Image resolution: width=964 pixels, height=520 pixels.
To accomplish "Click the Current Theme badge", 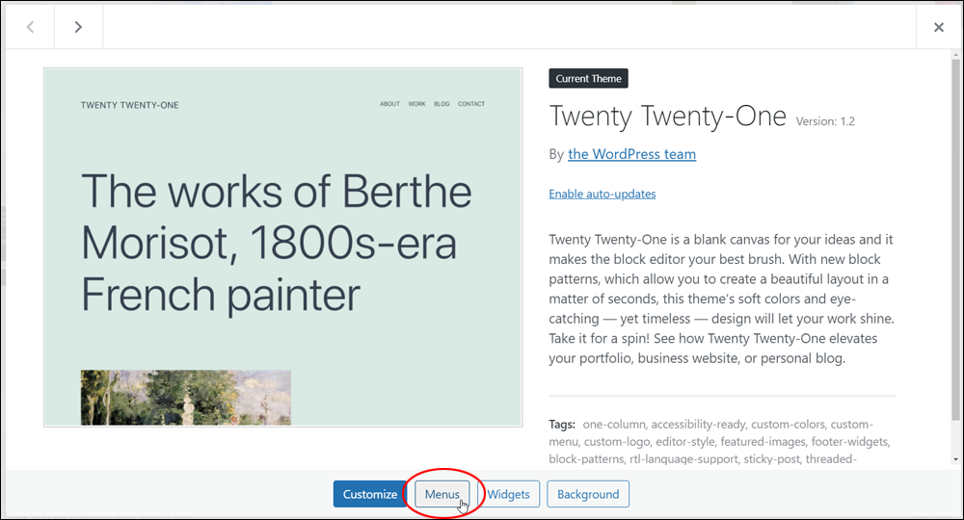I will pos(588,79).
